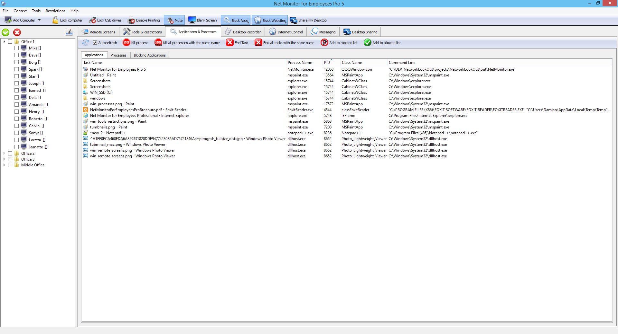Select tubmnail_mac.png Photo Viewer icon
Screen dimensions: 618x334
point(86,145)
